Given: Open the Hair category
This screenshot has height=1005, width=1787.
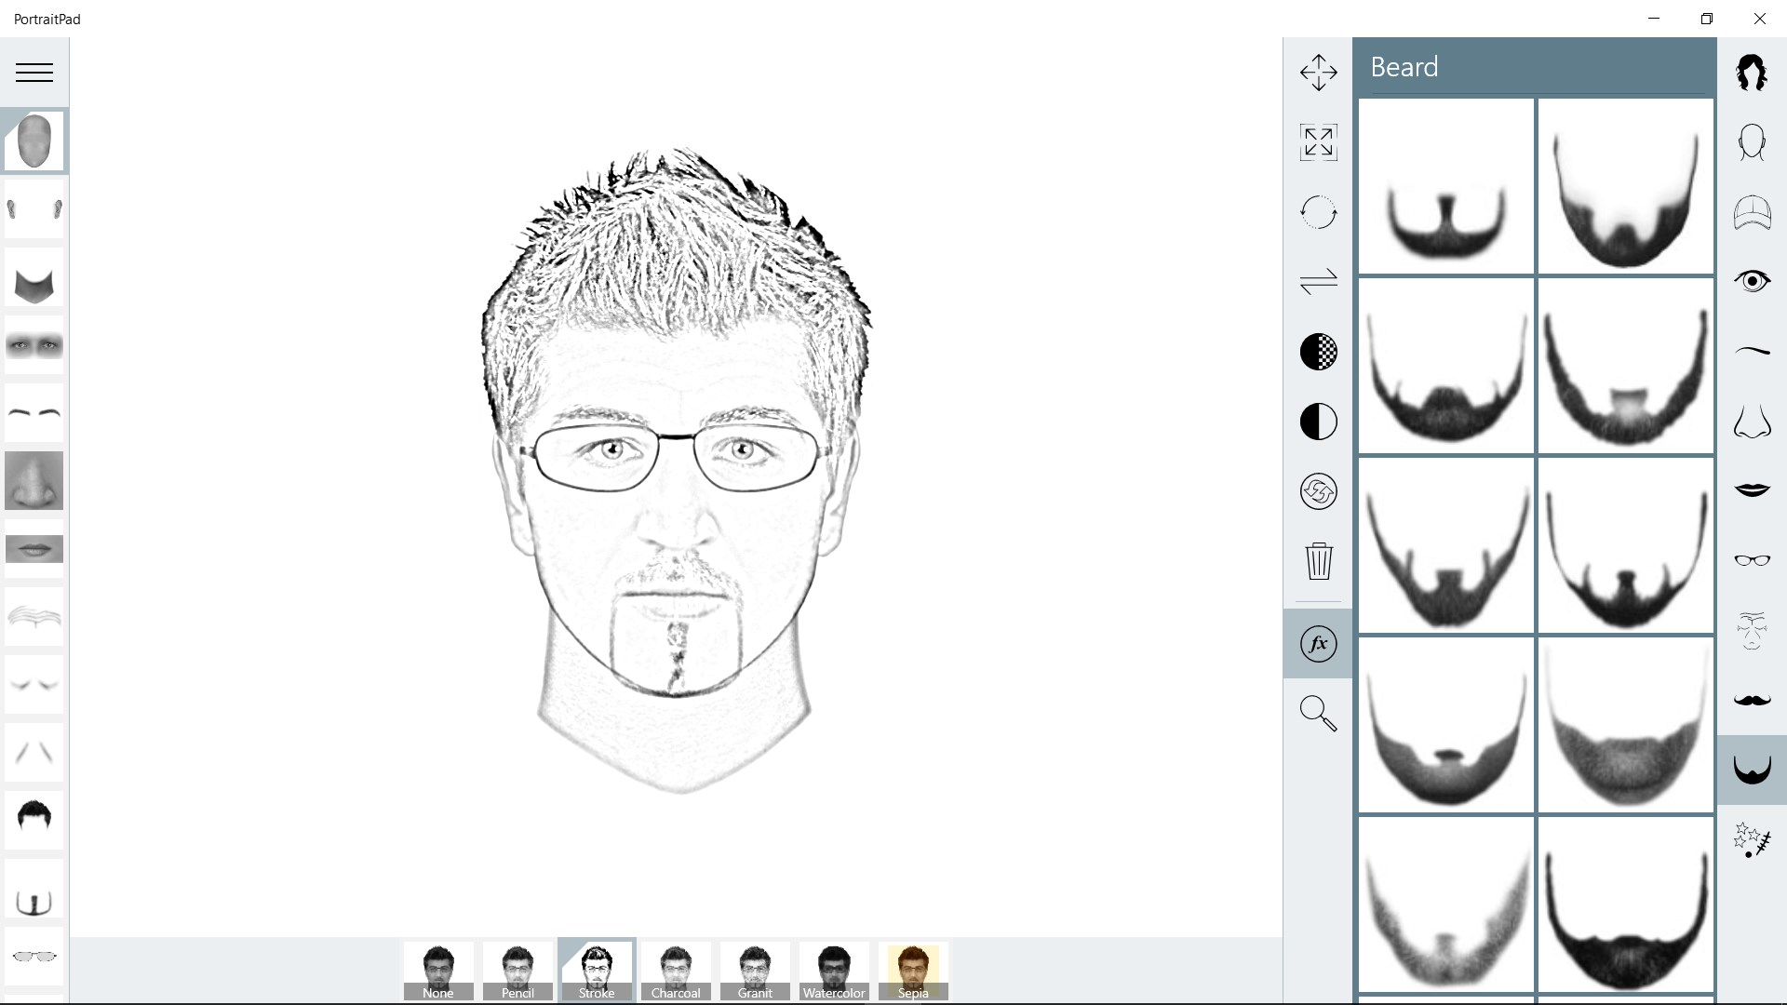Looking at the screenshot, I should click(1752, 73).
